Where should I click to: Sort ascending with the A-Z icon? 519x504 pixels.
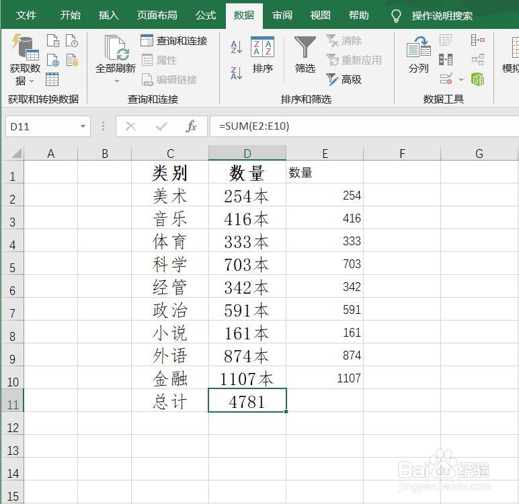tap(237, 47)
